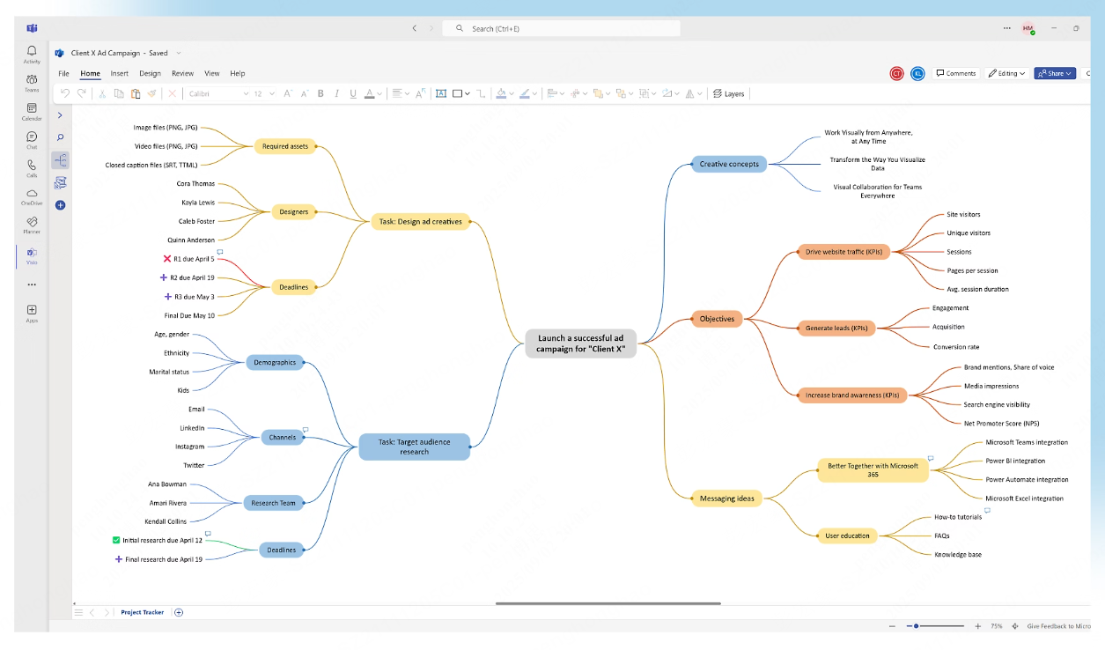
Task: Select the Text Box tool
Action: point(441,93)
